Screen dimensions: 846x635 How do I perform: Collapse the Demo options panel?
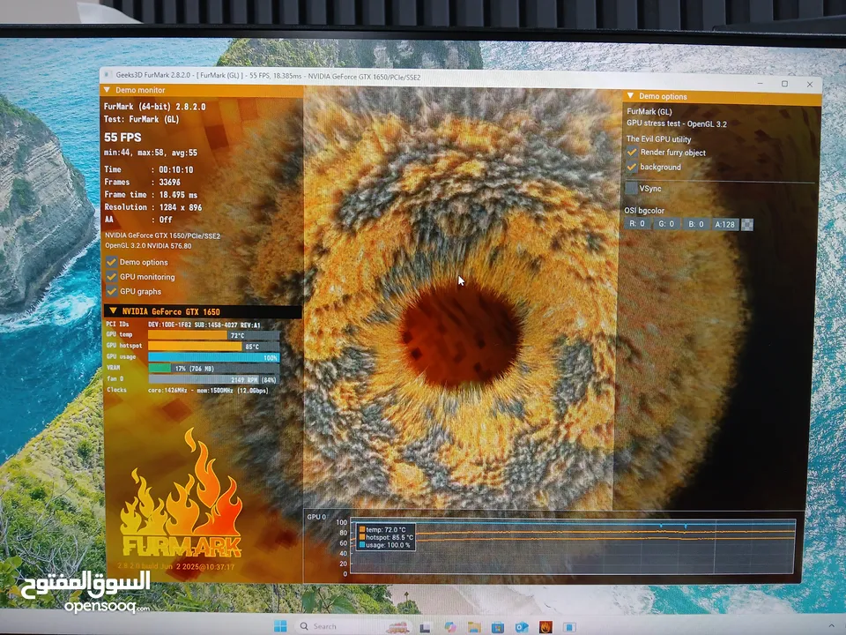(629, 95)
